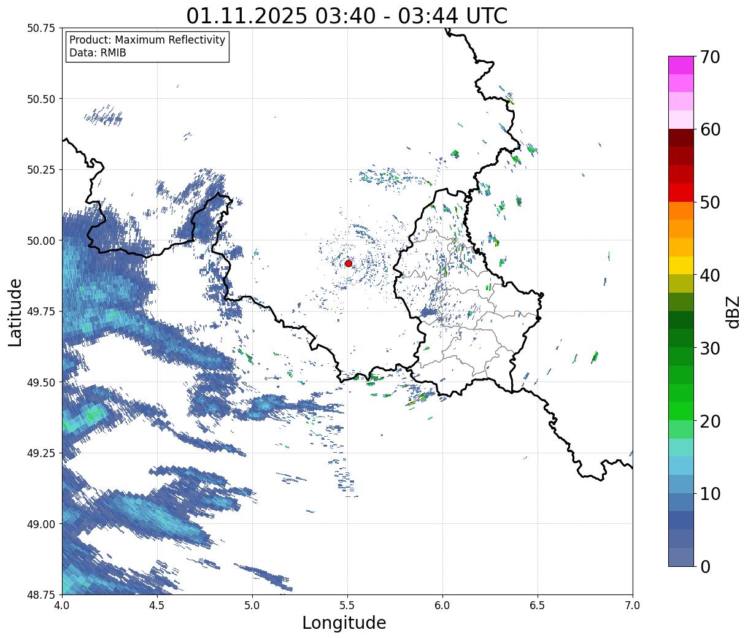Click the latitude tick label 50.00

(x=40, y=240)
